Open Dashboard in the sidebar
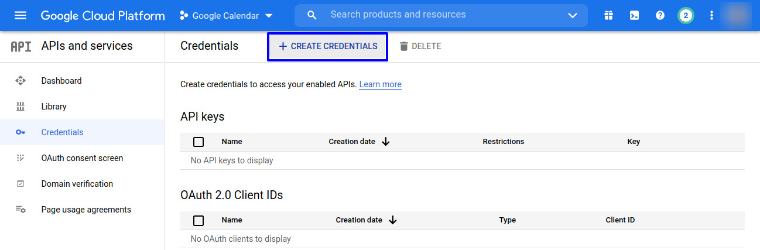Screen dimensions: 760x250 (82, 81)
